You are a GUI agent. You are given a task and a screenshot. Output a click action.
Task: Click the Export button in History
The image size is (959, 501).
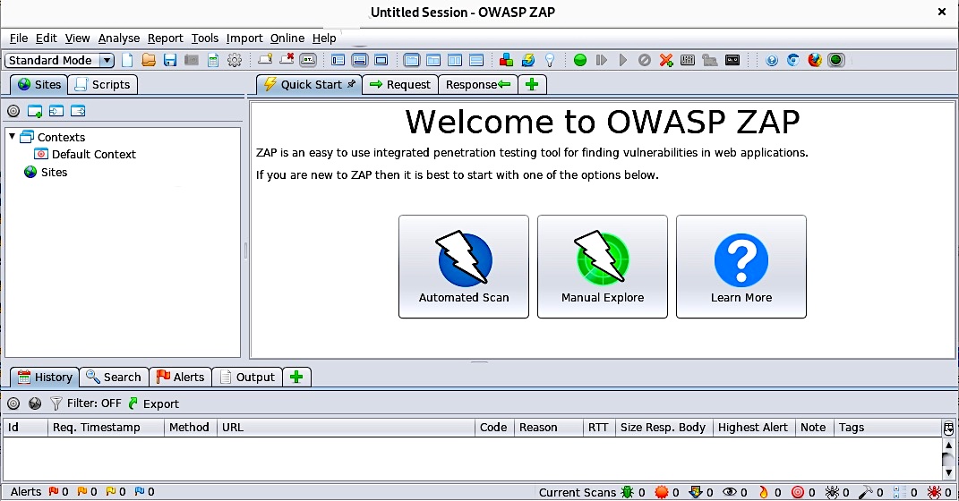pos(153,403)
